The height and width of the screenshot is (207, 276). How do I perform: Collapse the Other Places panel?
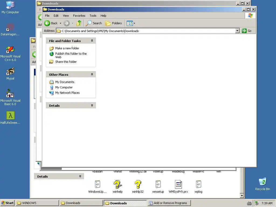pyautogui.click(x=92, y=74)
